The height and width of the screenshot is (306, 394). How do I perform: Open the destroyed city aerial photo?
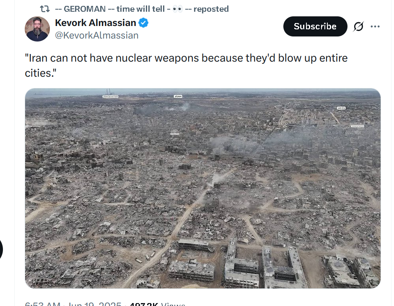click(x=202, y=188)
